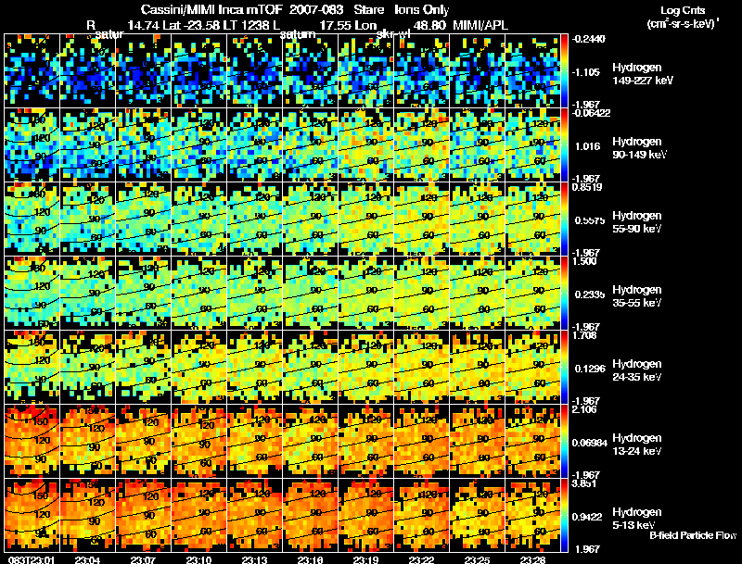
Task: Open the 35-55 keV panel at 23:22
Action: (422, 293)
